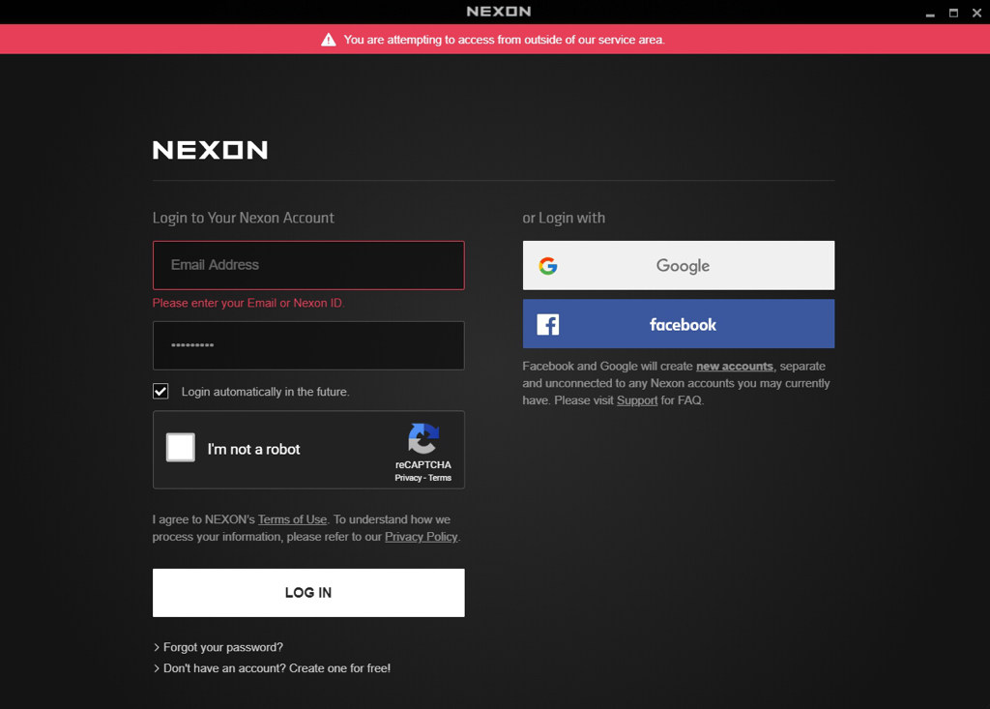This screenshot has height=709, width=990.
Task: Click the outside service area warning text
Action: tap(504, 40)
